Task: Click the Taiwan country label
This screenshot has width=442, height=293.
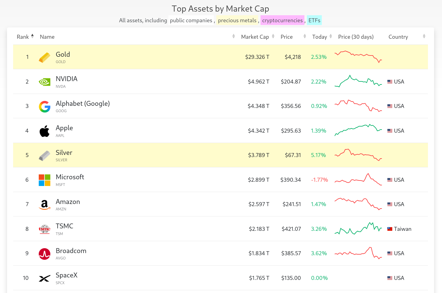Action: [403, 229]
